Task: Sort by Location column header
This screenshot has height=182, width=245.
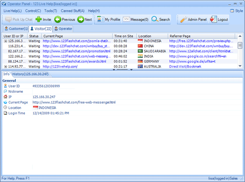Action: [152, 36]
